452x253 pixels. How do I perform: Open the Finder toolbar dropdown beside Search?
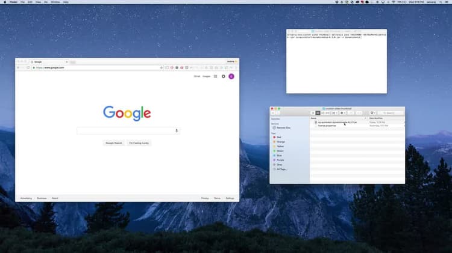(x=373, y=113)
